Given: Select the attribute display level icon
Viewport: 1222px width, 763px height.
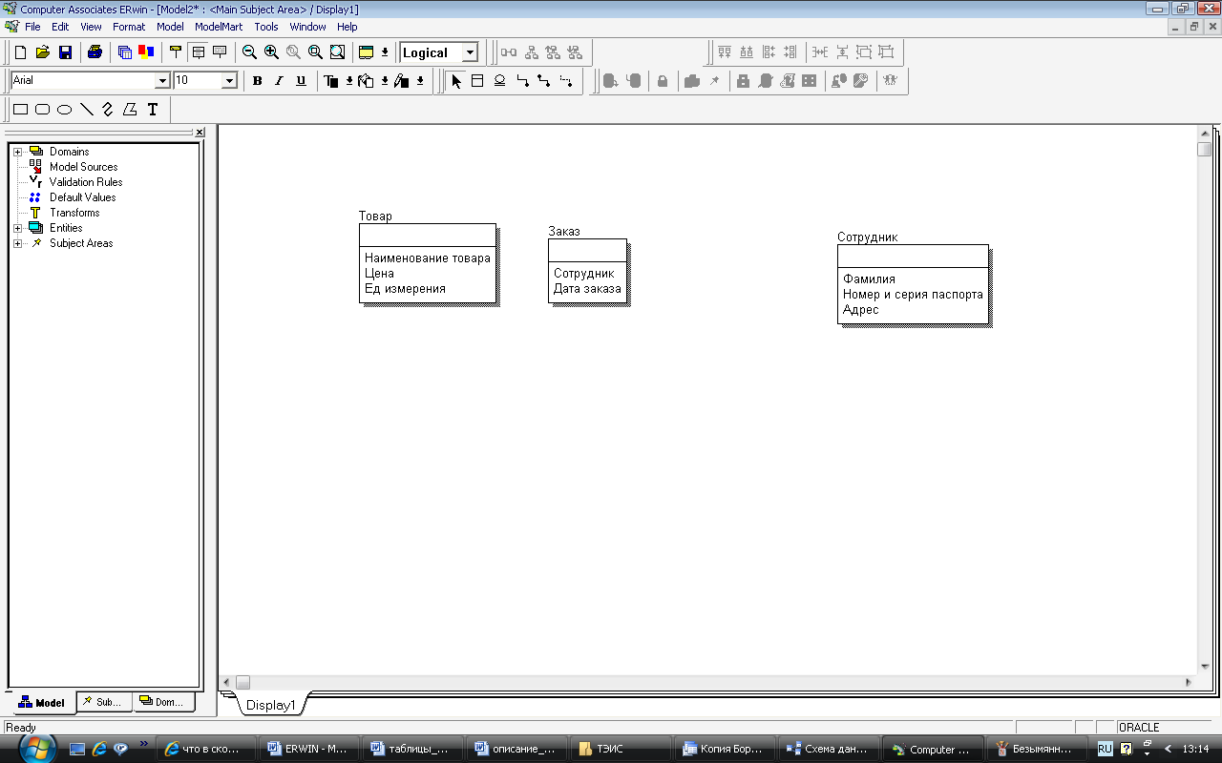Looking at the screenshot, I should 198,52.
